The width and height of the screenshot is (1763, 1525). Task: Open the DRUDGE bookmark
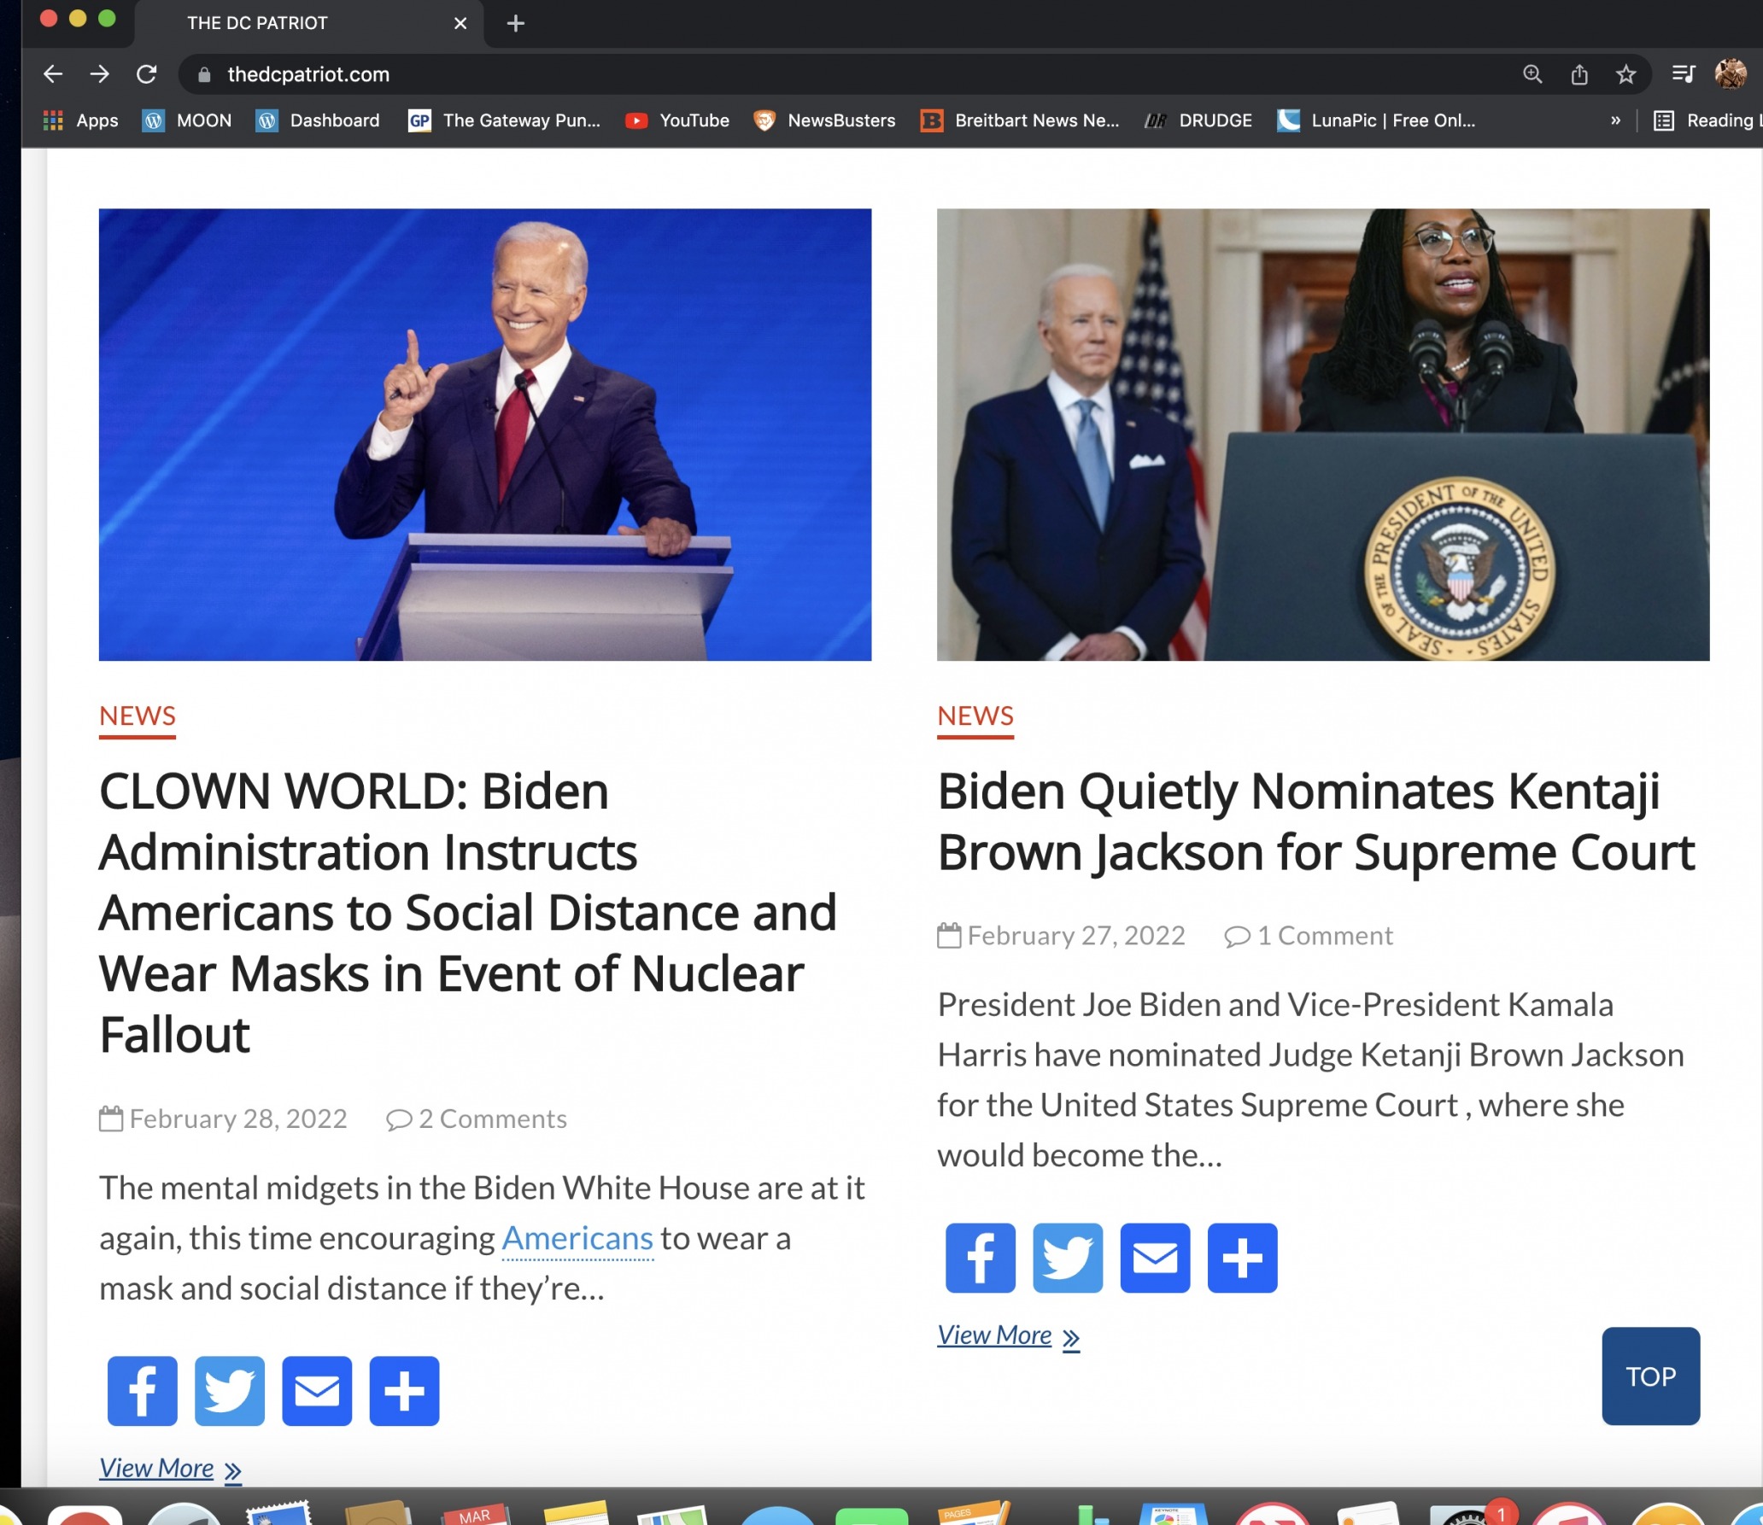pos(1198,120)
